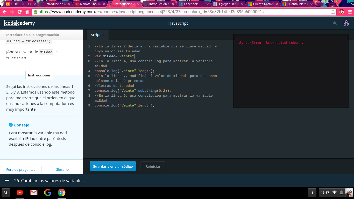
Task: Switch to the Facebook tab
Action: click(x=194, y=4)
